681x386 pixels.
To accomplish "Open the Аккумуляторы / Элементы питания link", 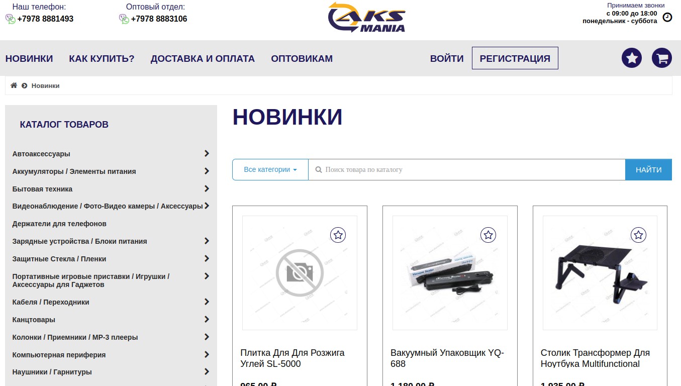I will pyautogui.click(x=74, y=171).
